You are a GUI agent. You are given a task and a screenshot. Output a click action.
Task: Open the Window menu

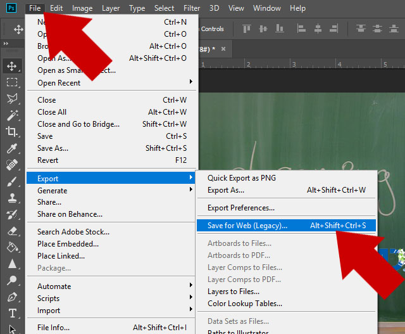click(x=267, y=8)
